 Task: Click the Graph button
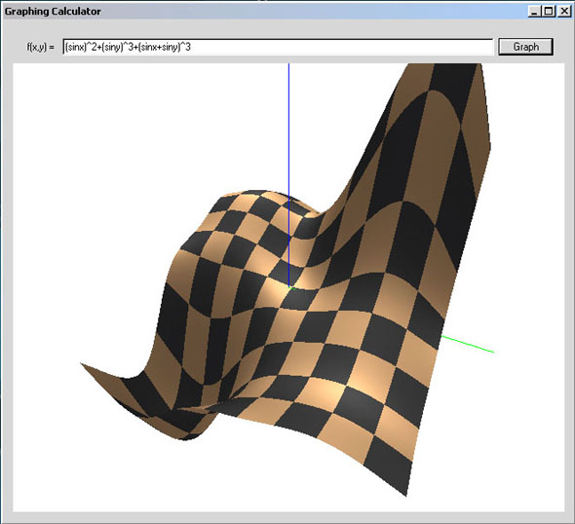525,47
